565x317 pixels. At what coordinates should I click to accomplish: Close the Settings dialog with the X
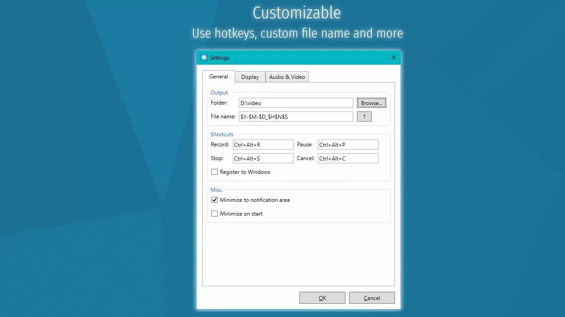[393, 57]
